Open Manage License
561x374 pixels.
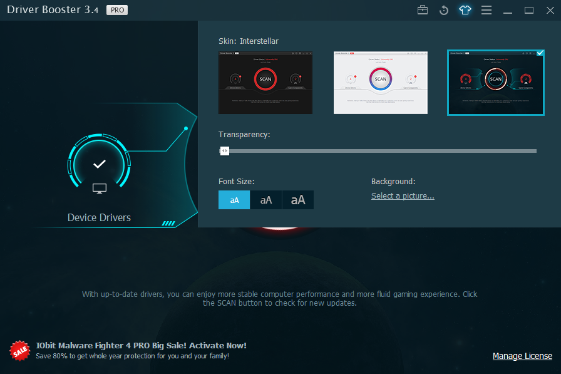pyautogui.click(x=522, y=356)
